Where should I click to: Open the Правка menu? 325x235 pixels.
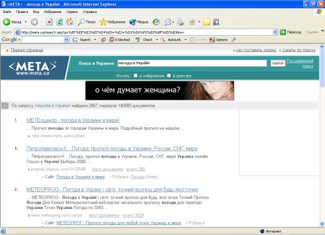(22, 12)
